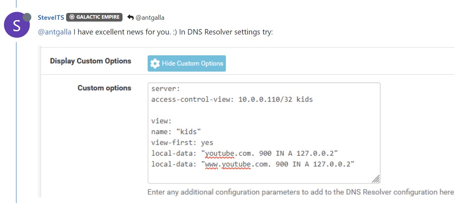Click the Hide Custom Options button
The height and width of the screenshot is (203, 476).
(x=187, y=63)
